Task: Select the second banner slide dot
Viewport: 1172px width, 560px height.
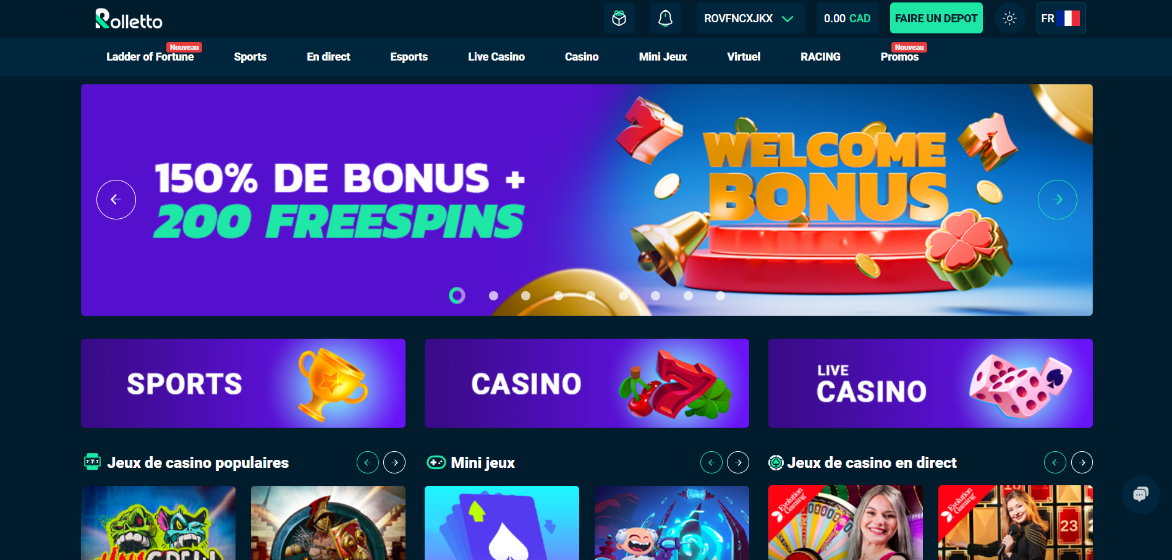Action: click(493, 295)
